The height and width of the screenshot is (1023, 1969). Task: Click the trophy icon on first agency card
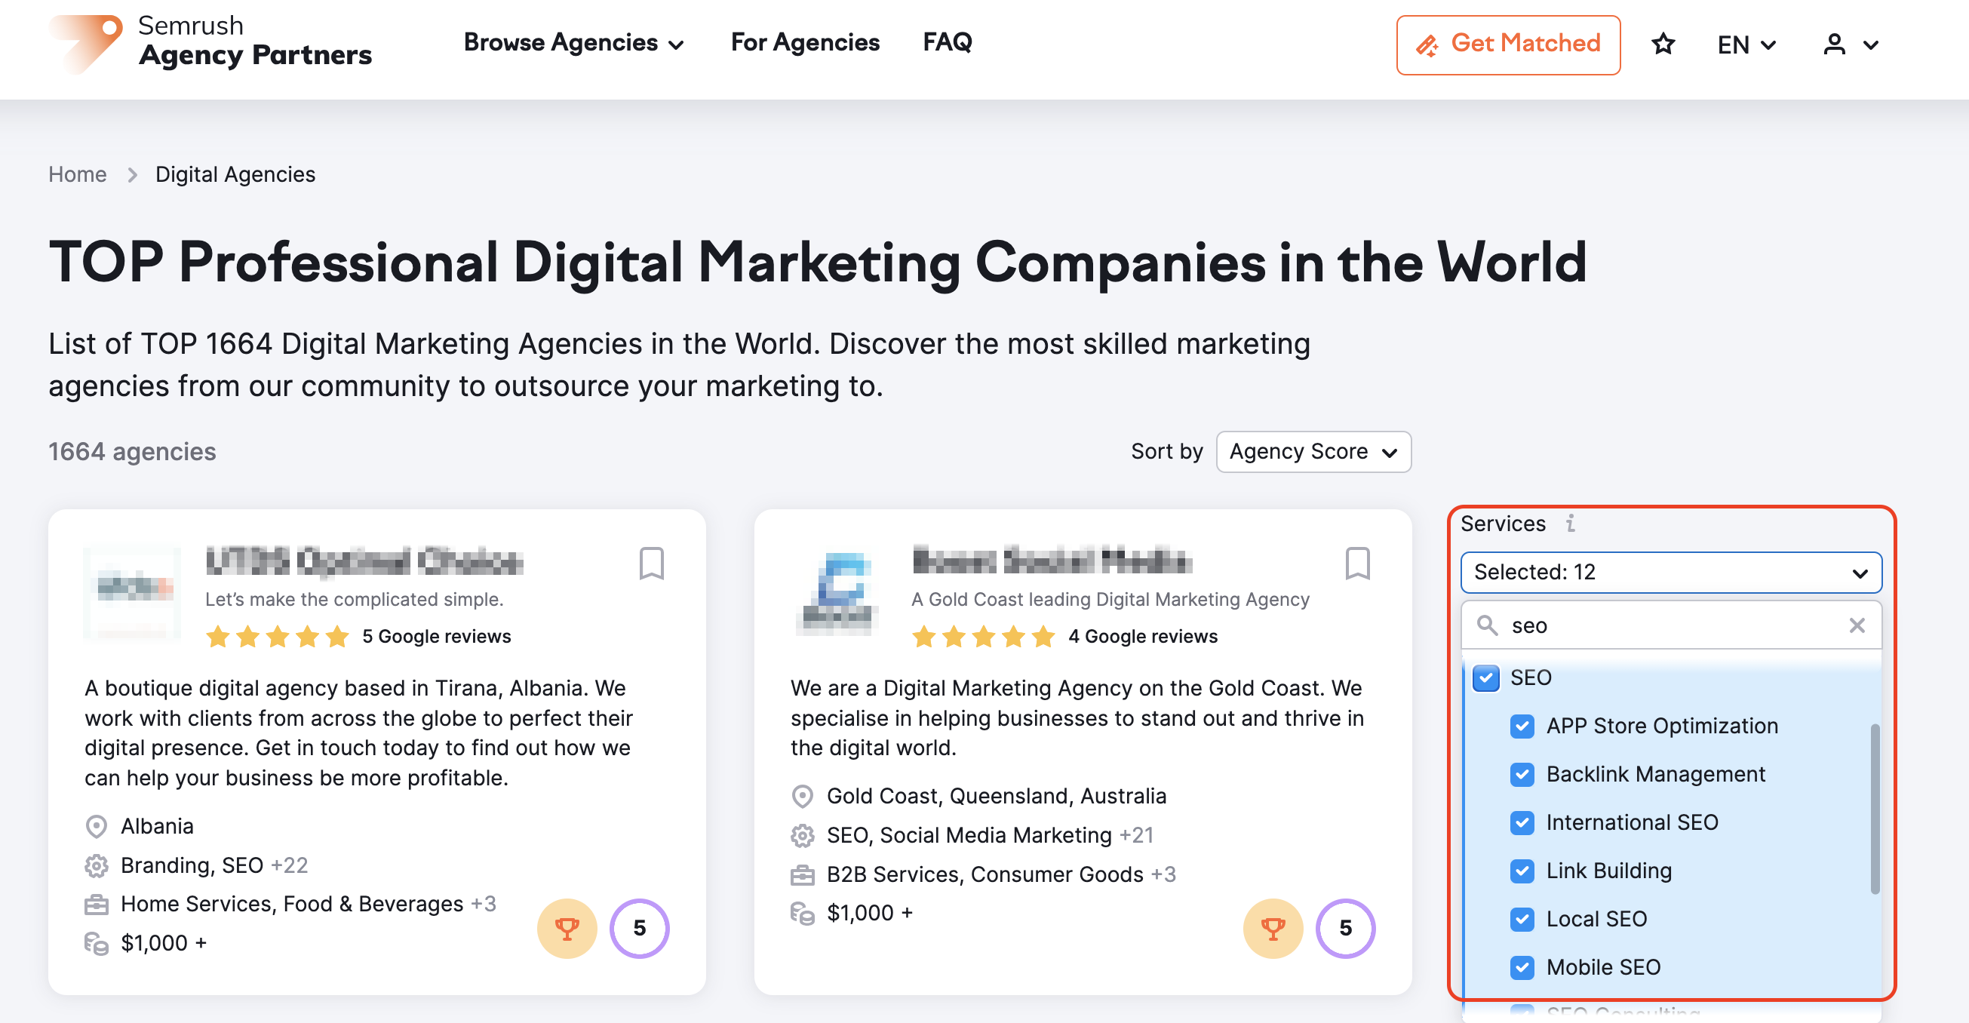point(569,929)
